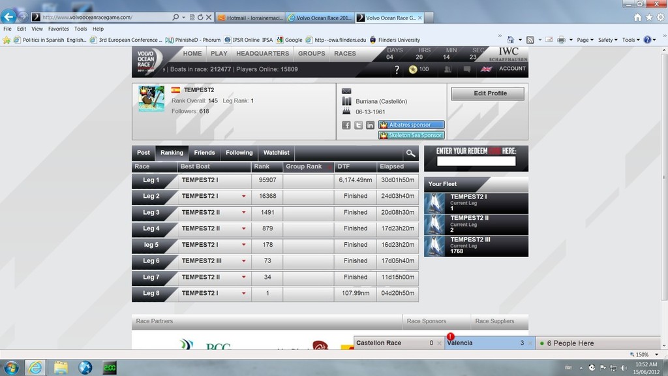Click the redeem code input field
The image size is (668, 376).
point(476,161)
